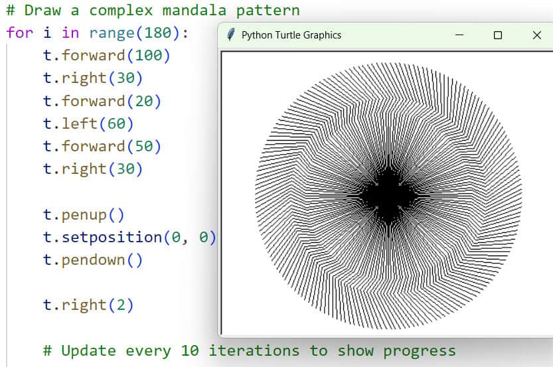Place cursor in '# Draw a complex mandala pattern' comment
This screenshot has width=553, height=367.
153,11
